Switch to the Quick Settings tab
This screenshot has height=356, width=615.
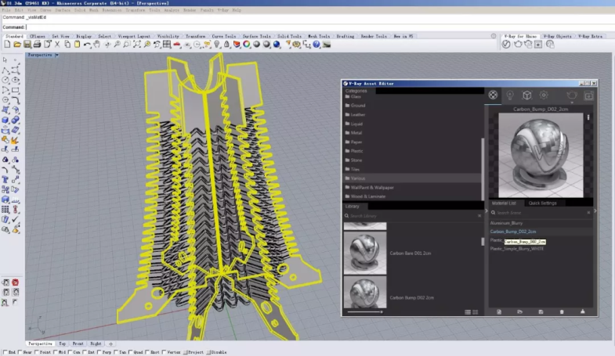point(542,203)
